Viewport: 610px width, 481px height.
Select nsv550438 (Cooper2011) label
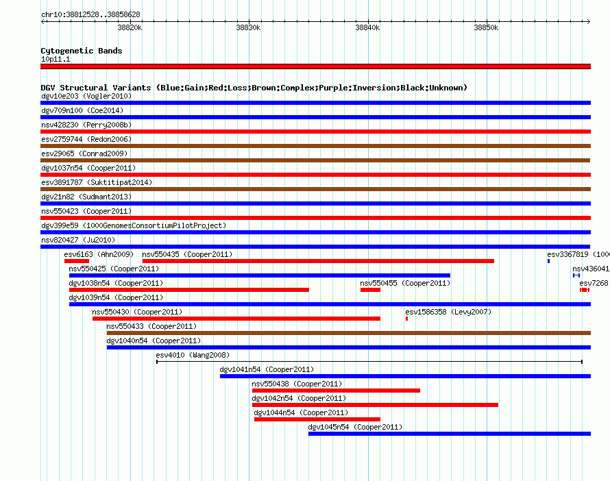click(x=297, y=384)
